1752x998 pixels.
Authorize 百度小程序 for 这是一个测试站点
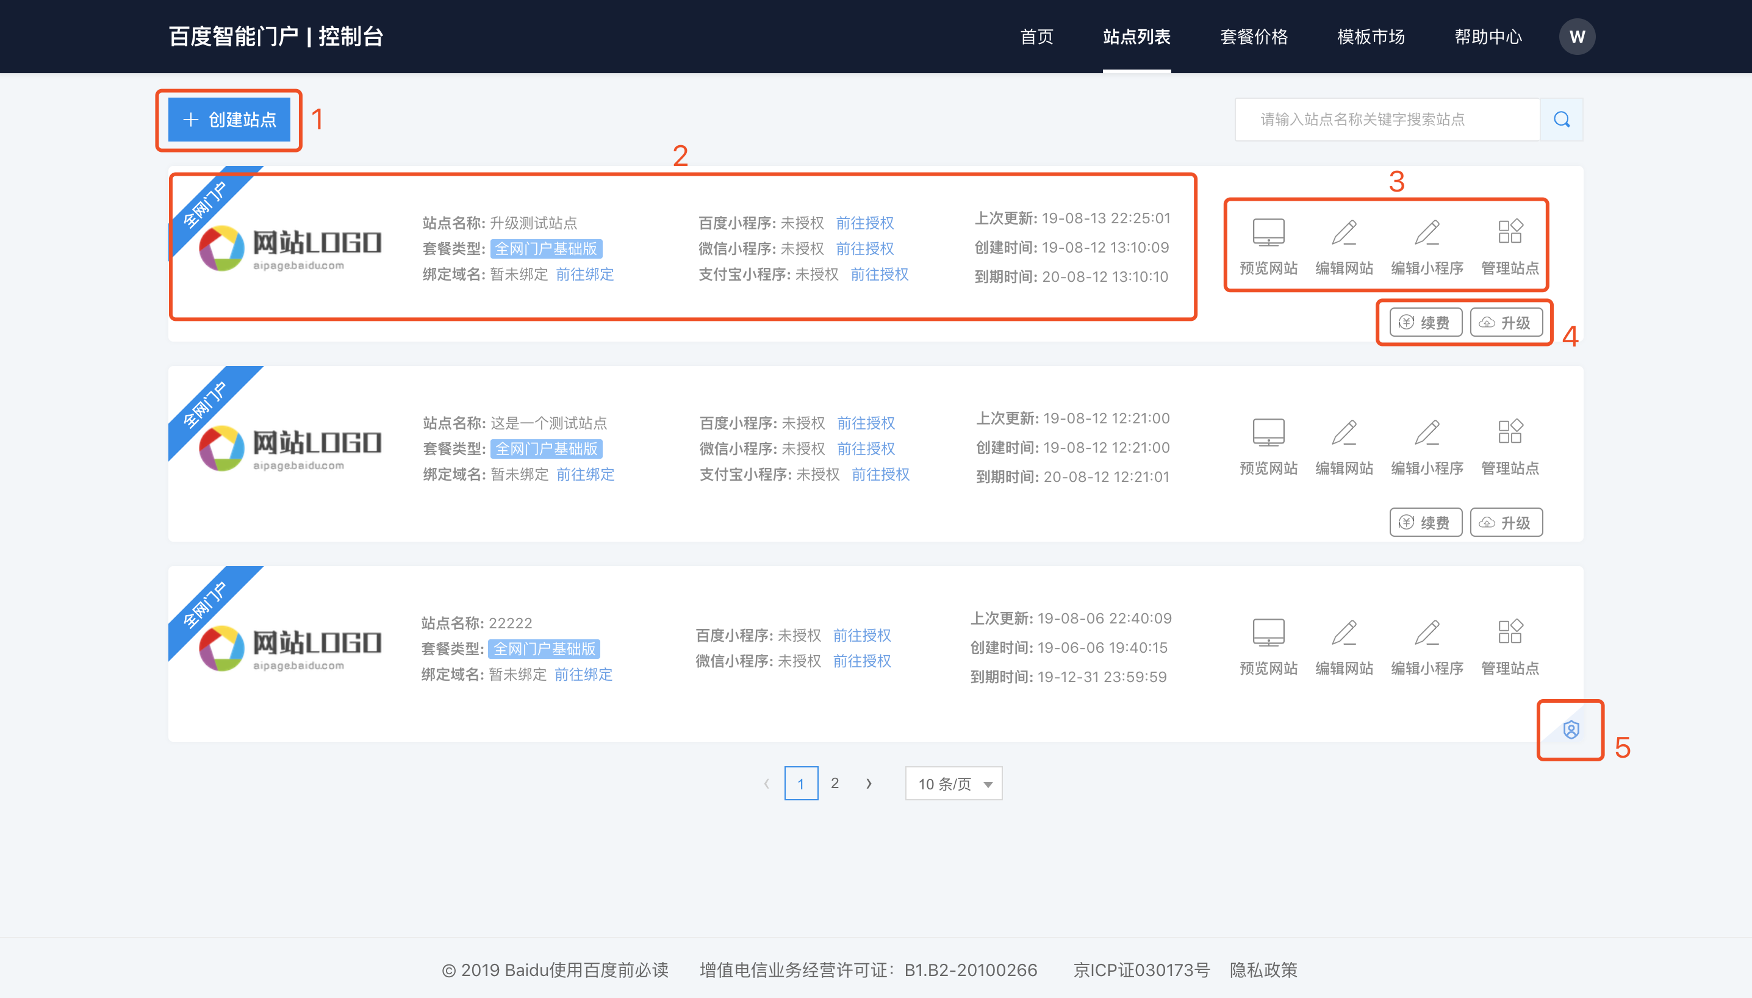pos(866,423)
